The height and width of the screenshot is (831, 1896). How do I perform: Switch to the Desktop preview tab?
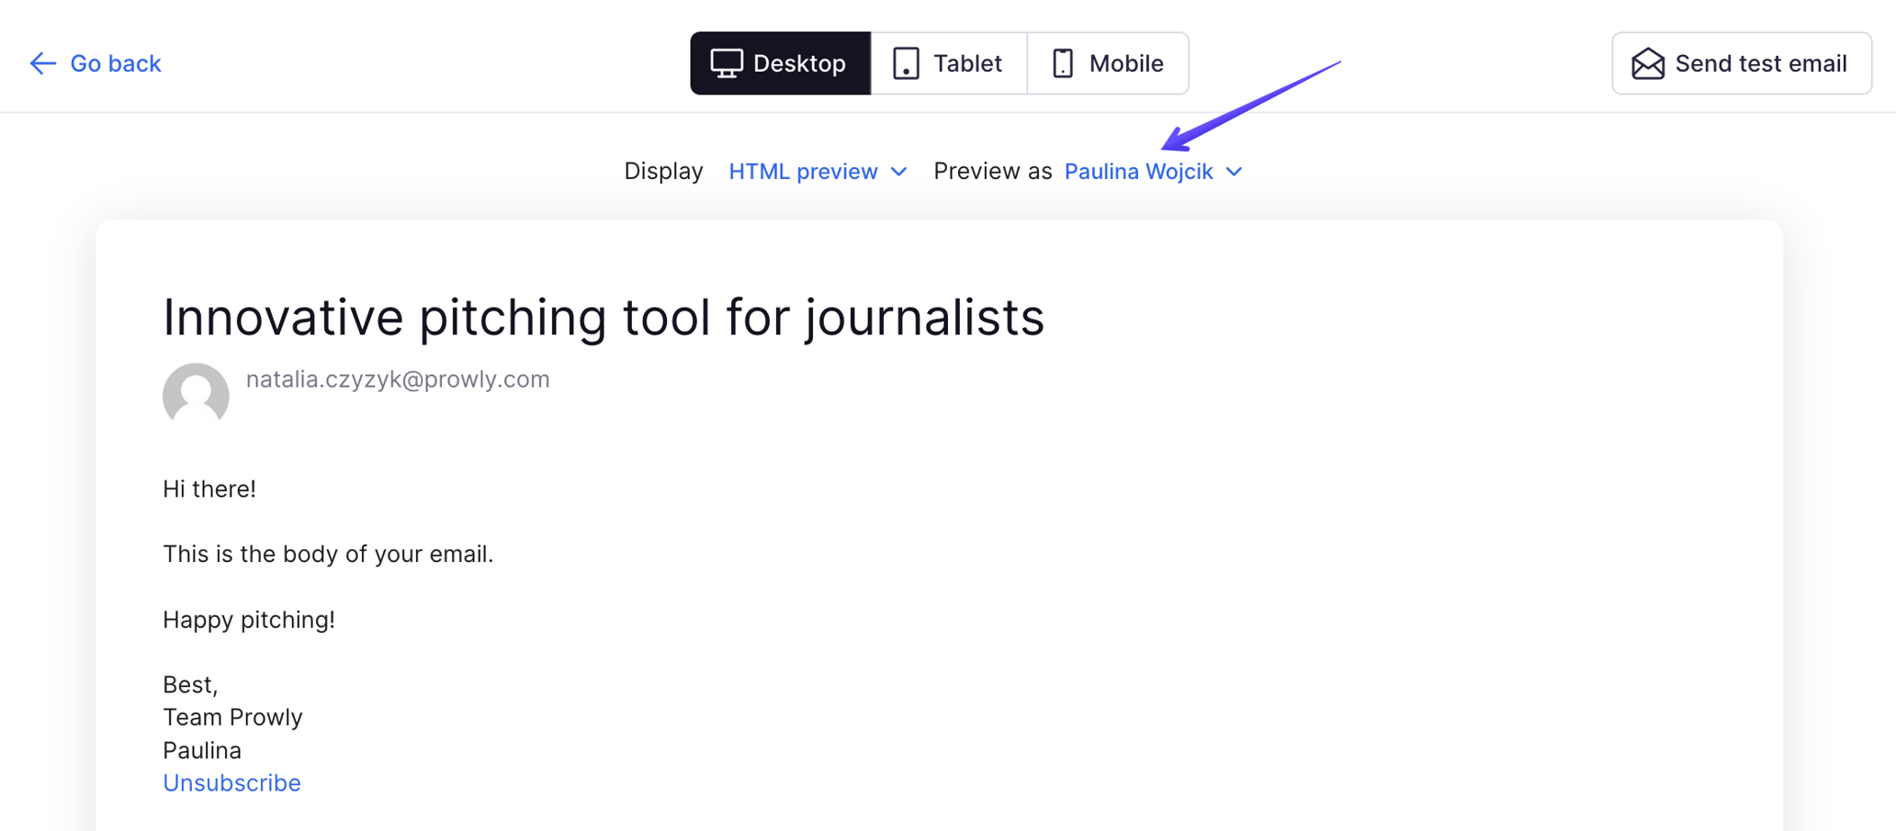point(780,63)
